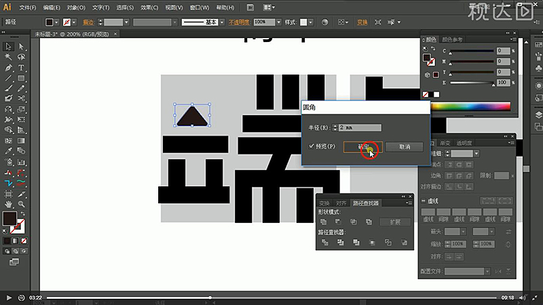The height and width of the screenshot is (305, 543).
Task: Select the Column Graph tool
Action: 21,162
